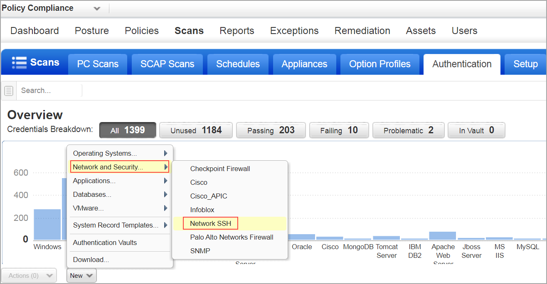Open System Record Templates submenu

point(120,225)
